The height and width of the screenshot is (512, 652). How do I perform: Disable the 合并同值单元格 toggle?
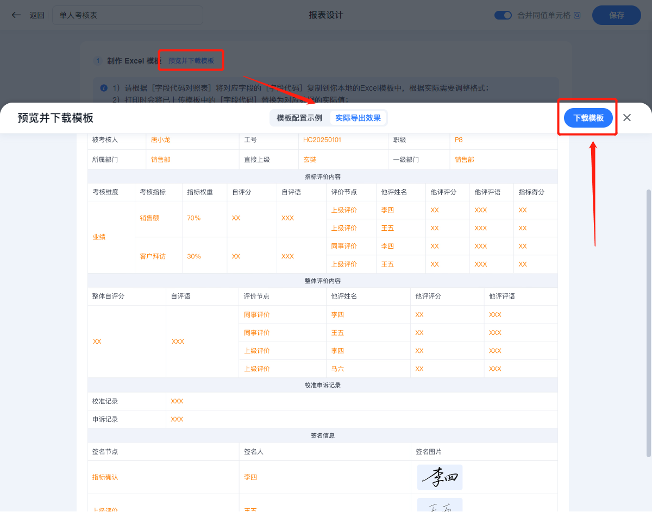[502, 15]
